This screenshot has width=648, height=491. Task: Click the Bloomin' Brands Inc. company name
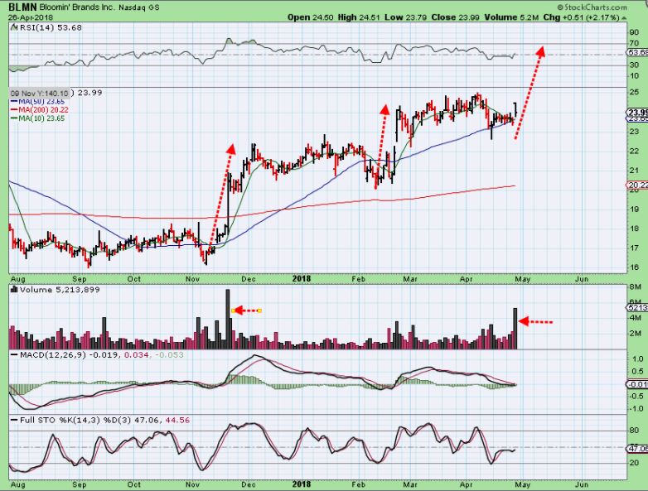click(76, 7)
